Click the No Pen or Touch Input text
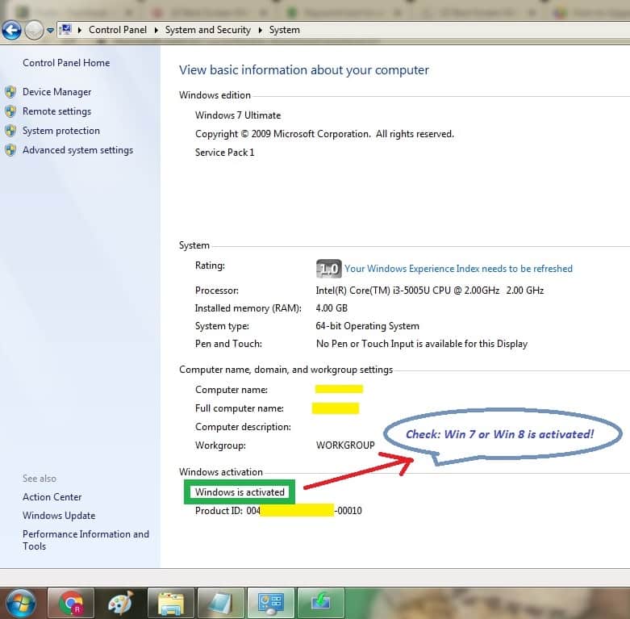The image size is (630, 619). coord(422,344)
